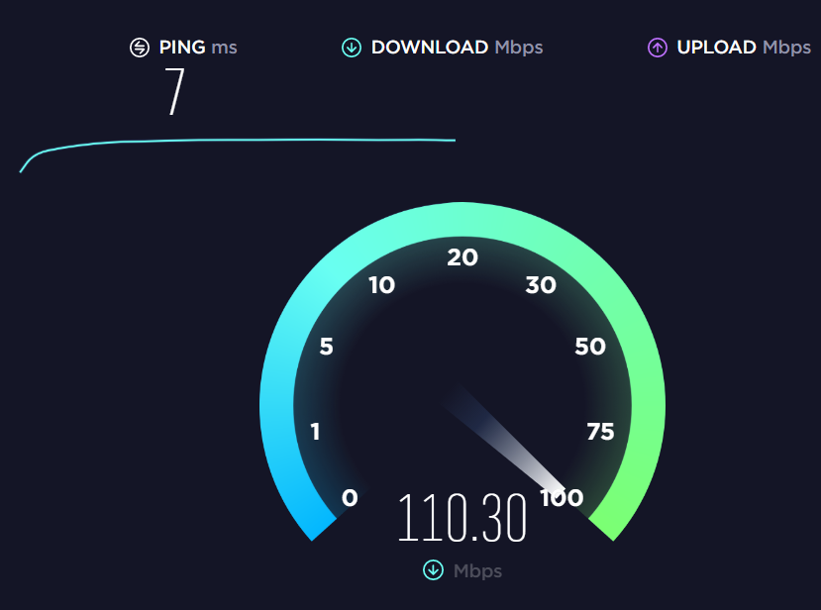
Task: Click the 75 mark on the gauge
Action: 600,432
